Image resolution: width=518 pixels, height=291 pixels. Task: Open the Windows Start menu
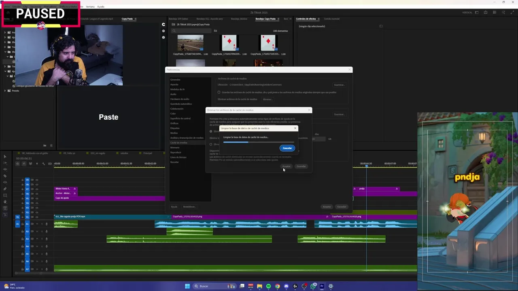pos(187,286)
